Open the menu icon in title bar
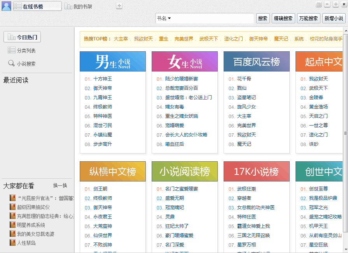This screenshot has height=253, width=348. [318, 5]
